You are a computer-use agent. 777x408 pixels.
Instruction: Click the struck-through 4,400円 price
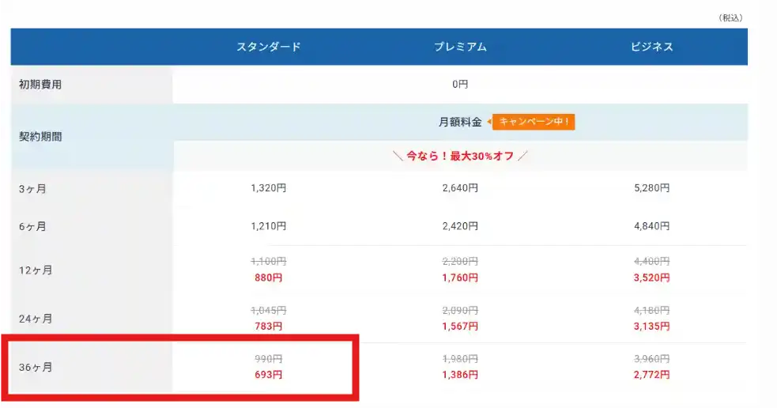click(x=651, y=261)
